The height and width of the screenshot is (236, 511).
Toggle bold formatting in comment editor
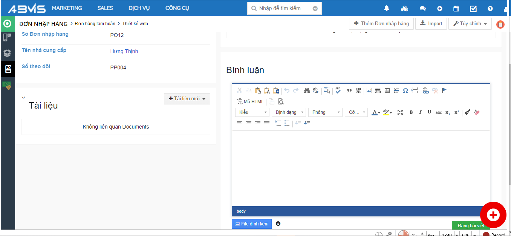[x=411, y=112]
